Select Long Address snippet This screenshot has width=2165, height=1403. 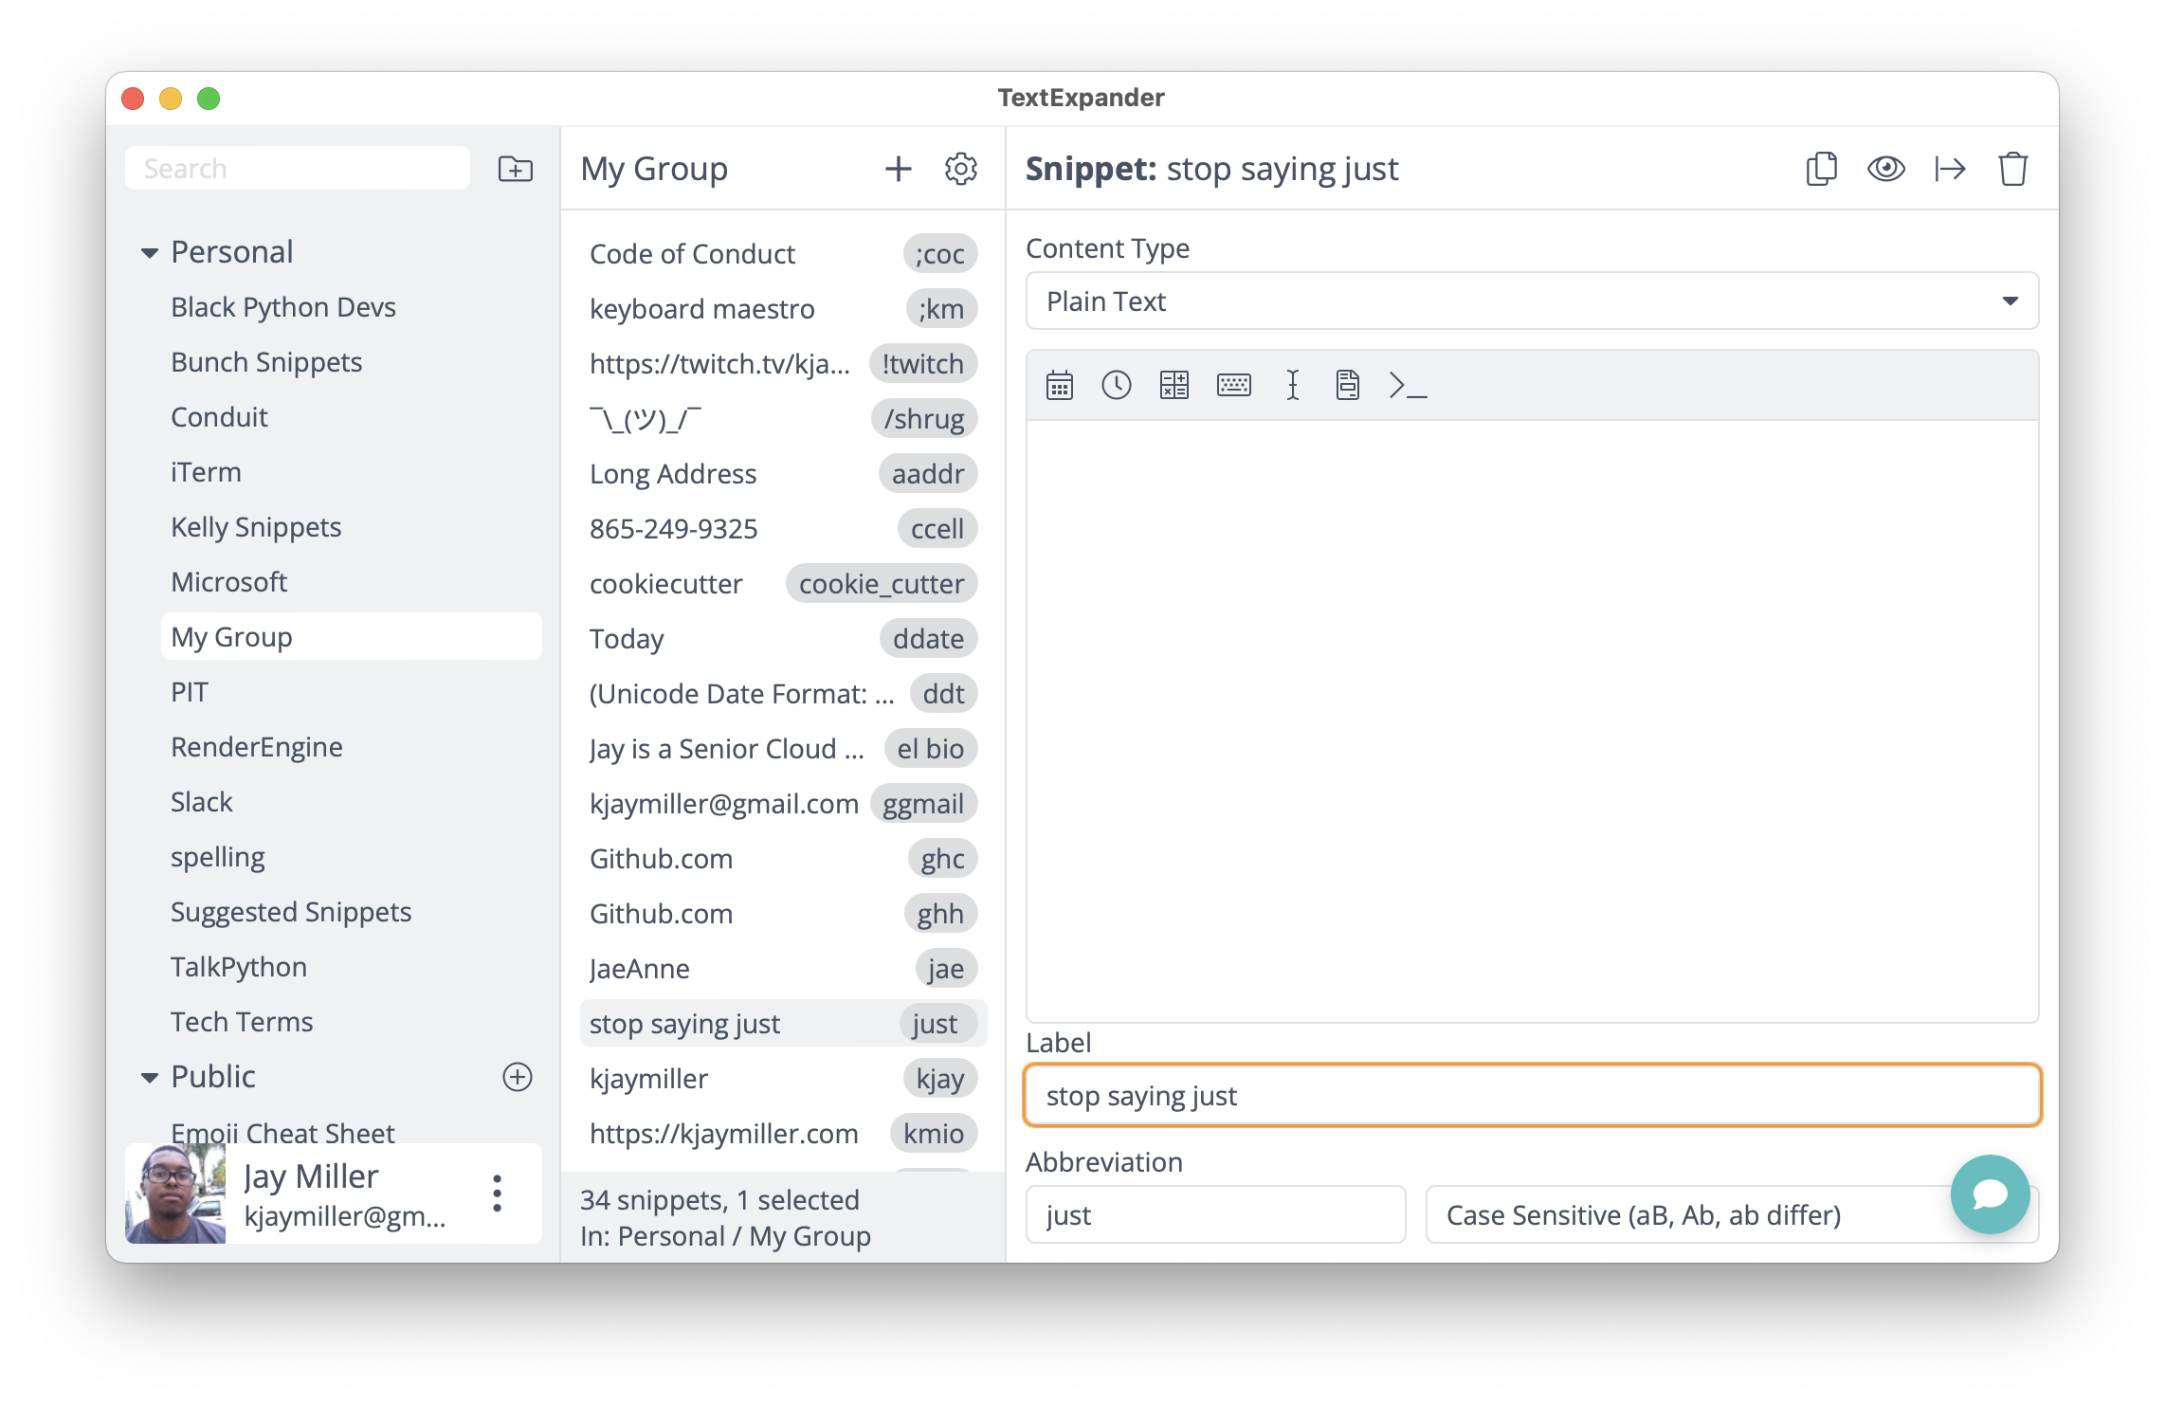(x=783, y=474)
